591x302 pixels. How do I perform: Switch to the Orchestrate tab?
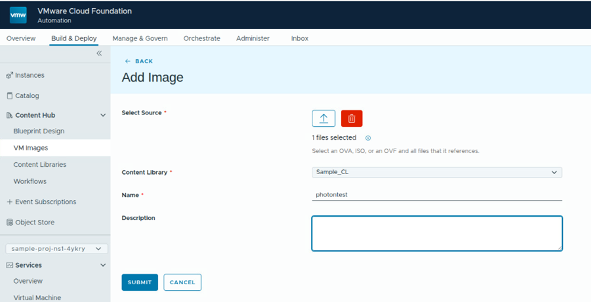point(202,38)
